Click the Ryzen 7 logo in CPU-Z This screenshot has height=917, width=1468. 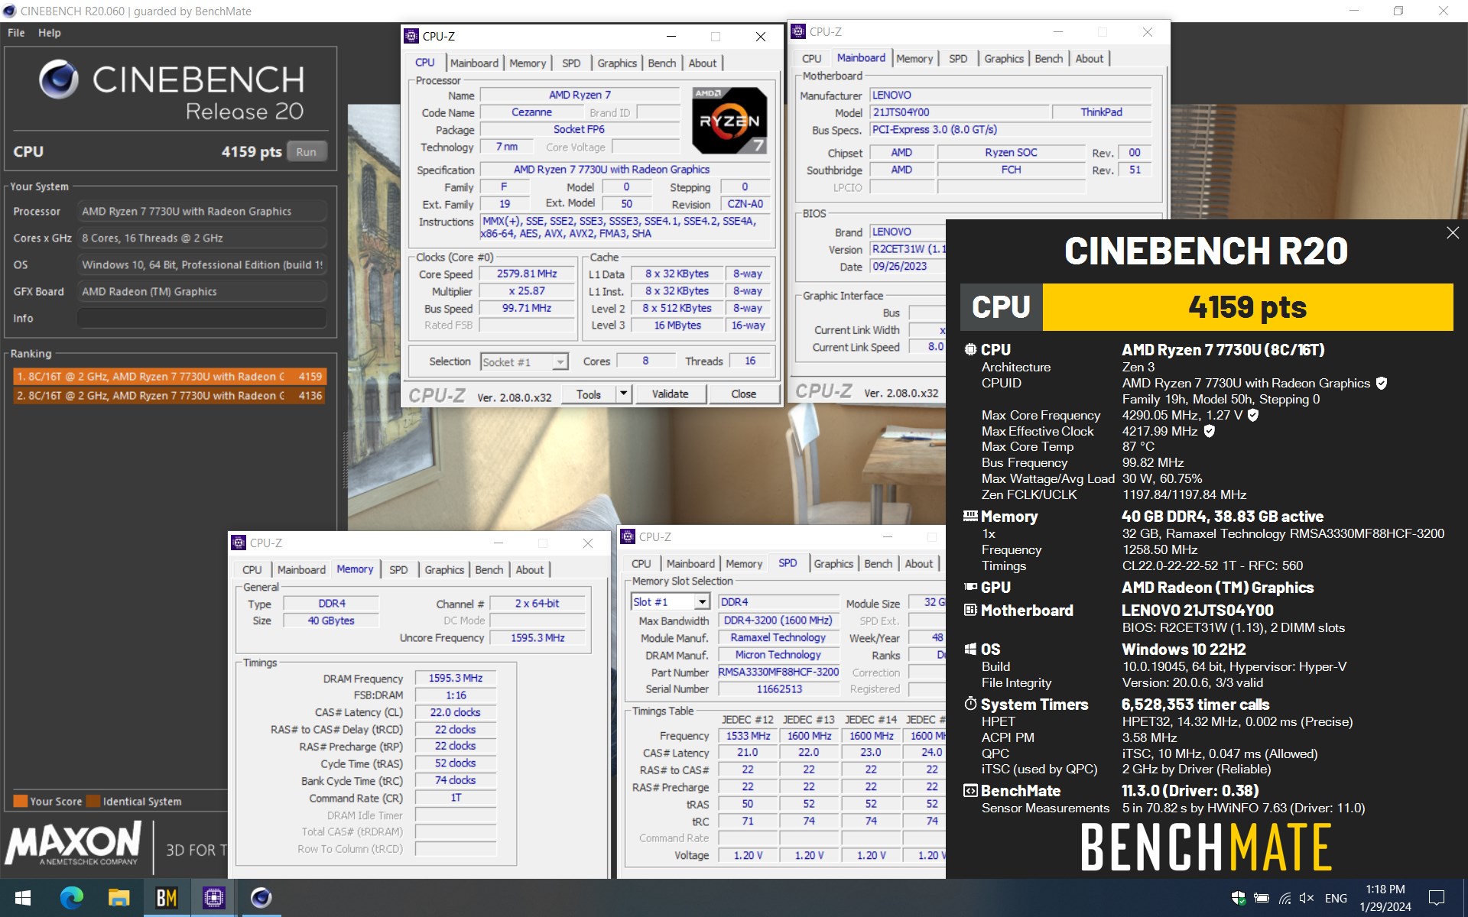tap(729, 121)
